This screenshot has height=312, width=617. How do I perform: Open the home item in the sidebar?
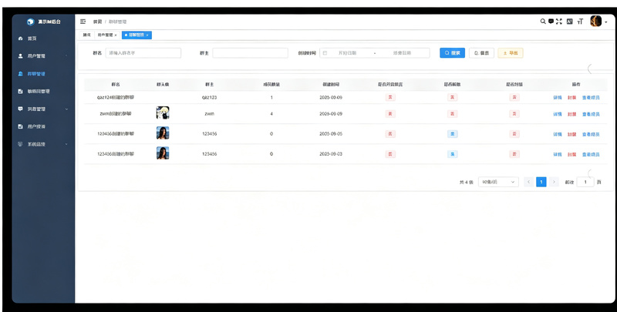[x=43, y=39]
